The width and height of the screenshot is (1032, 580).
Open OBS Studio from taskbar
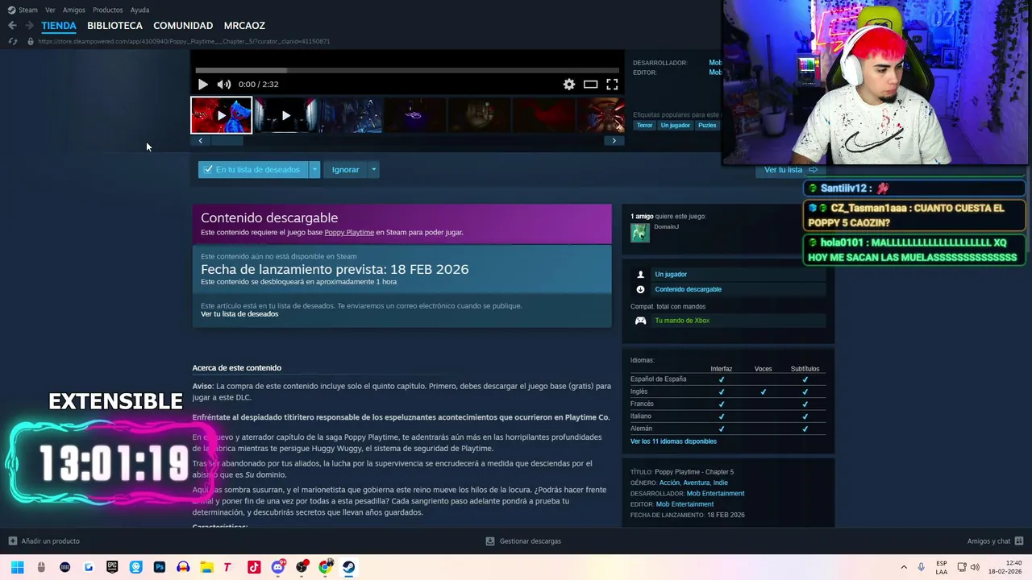tap(302, 567)
